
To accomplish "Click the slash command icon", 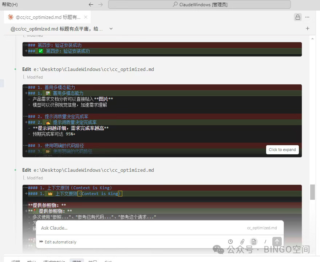I will click(265, 242).
